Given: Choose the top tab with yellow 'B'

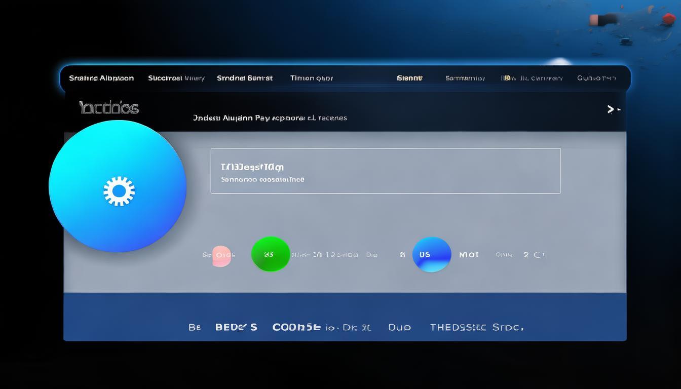Looking at the screenshot, I should pos(532,78).
